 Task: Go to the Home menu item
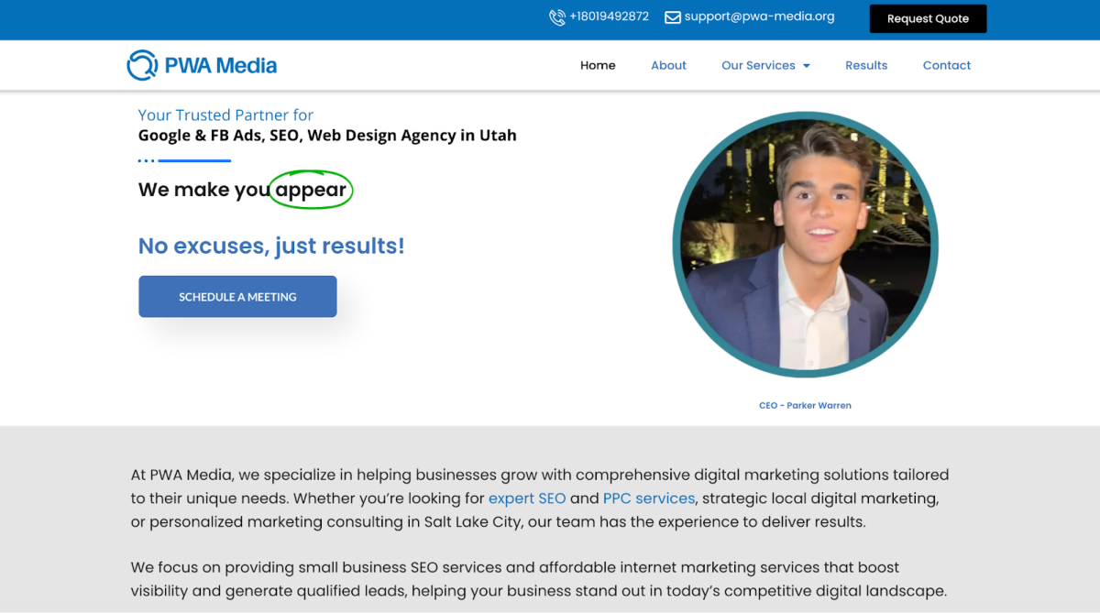pos(598,66)
